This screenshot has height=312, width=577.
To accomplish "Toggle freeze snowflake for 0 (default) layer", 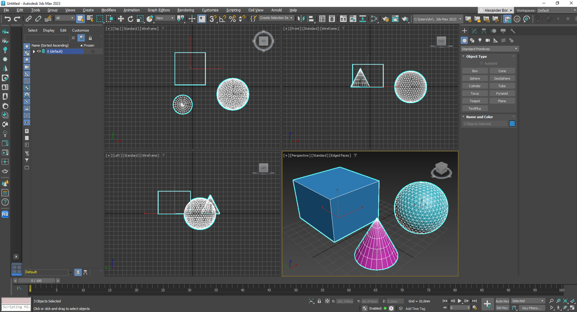I will click(93, 51).
